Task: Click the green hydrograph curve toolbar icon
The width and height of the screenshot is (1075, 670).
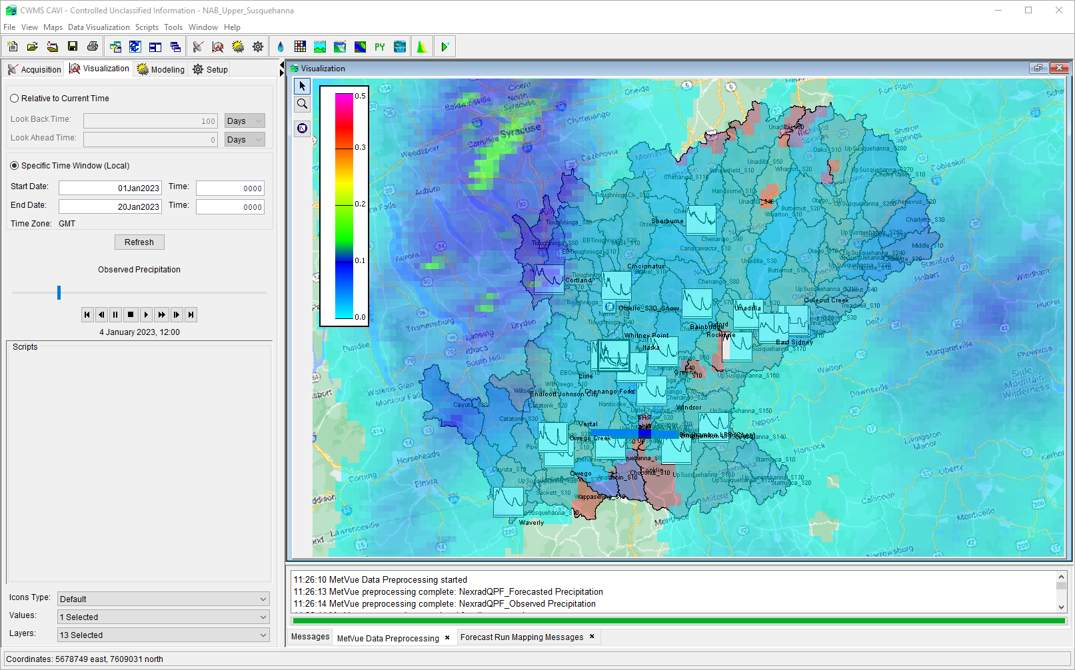Action: (x=422, y=47)
